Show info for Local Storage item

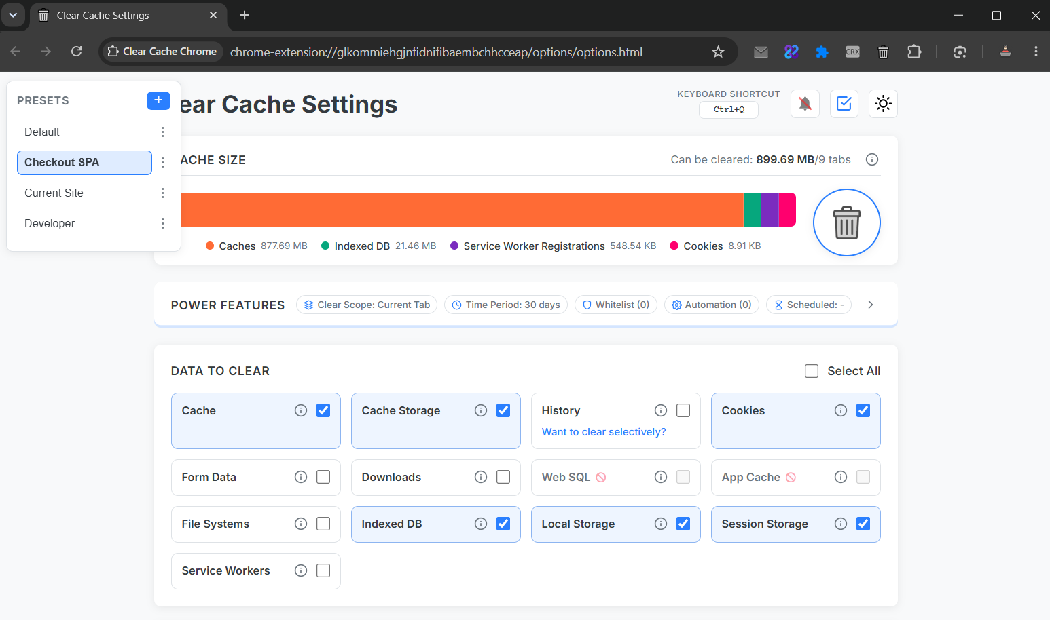pyautogui.click(x=661, y=524)
